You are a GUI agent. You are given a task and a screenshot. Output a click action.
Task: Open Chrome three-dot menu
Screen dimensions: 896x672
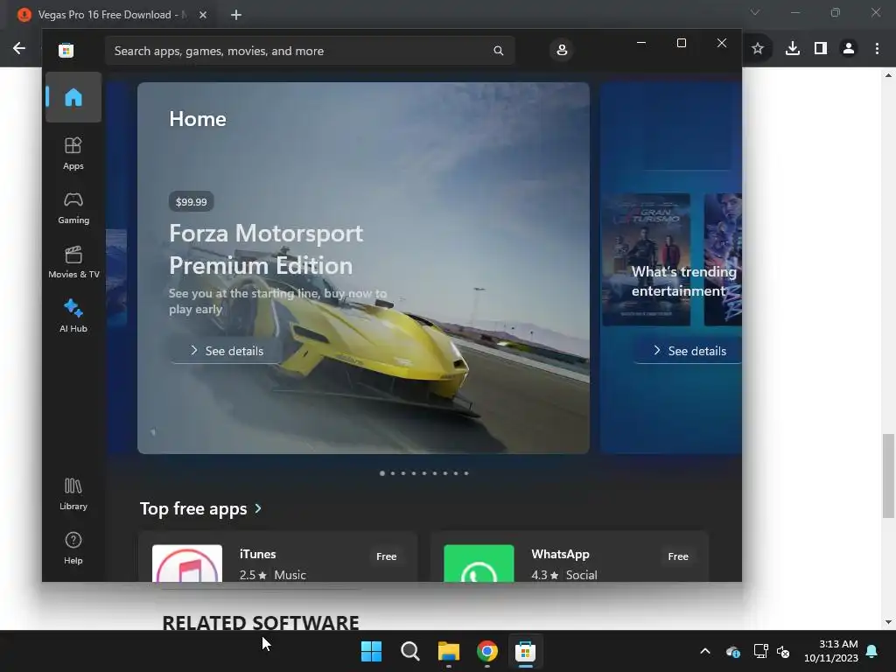(x=877, y=49)
